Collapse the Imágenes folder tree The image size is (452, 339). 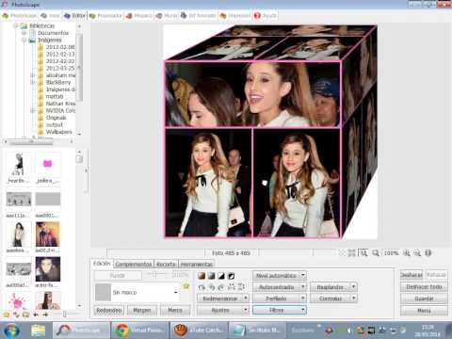pyautogui.click(x=24, y=40)
